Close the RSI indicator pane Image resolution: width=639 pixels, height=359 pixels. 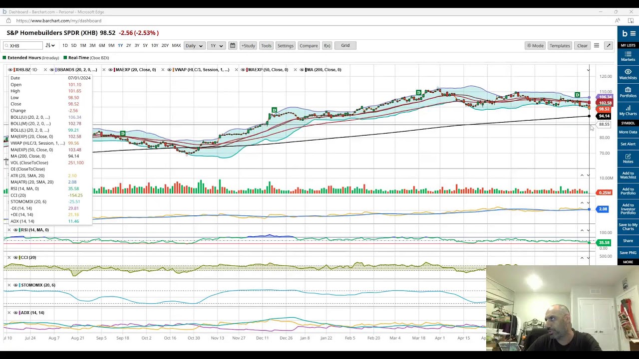pyautogui.click(x=9, y=230)
